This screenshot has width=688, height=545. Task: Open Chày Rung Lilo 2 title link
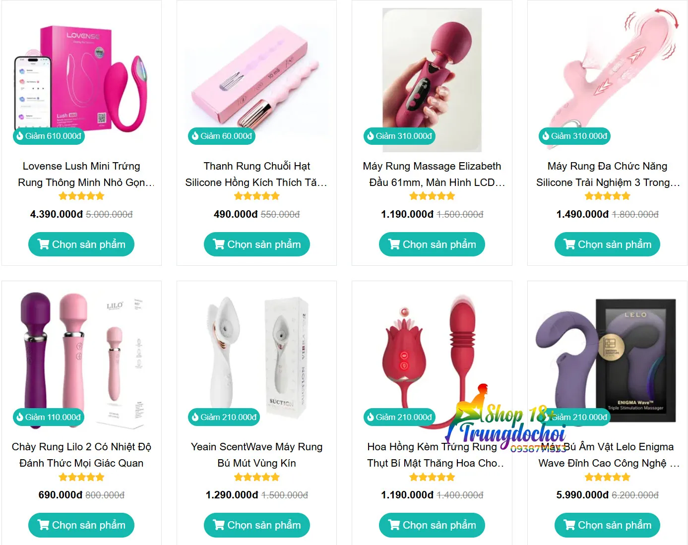point(81,455)
